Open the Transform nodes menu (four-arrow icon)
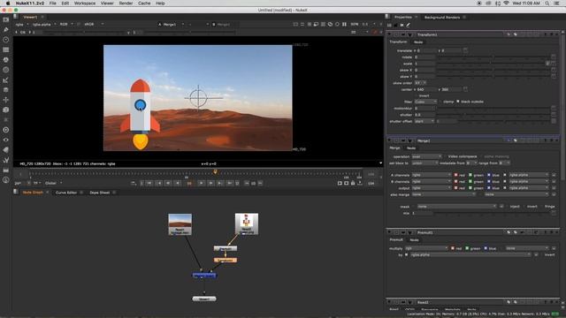 click(x=6, y=100)
